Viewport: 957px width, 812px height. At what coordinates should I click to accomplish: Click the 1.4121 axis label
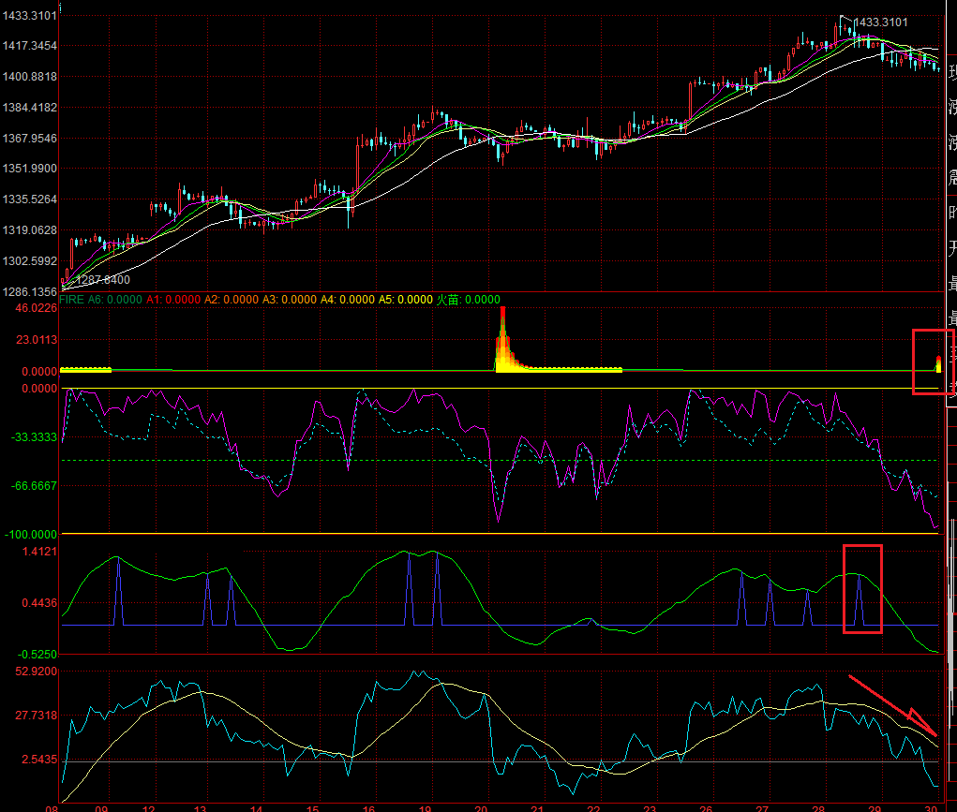click(x=39, y=552)
